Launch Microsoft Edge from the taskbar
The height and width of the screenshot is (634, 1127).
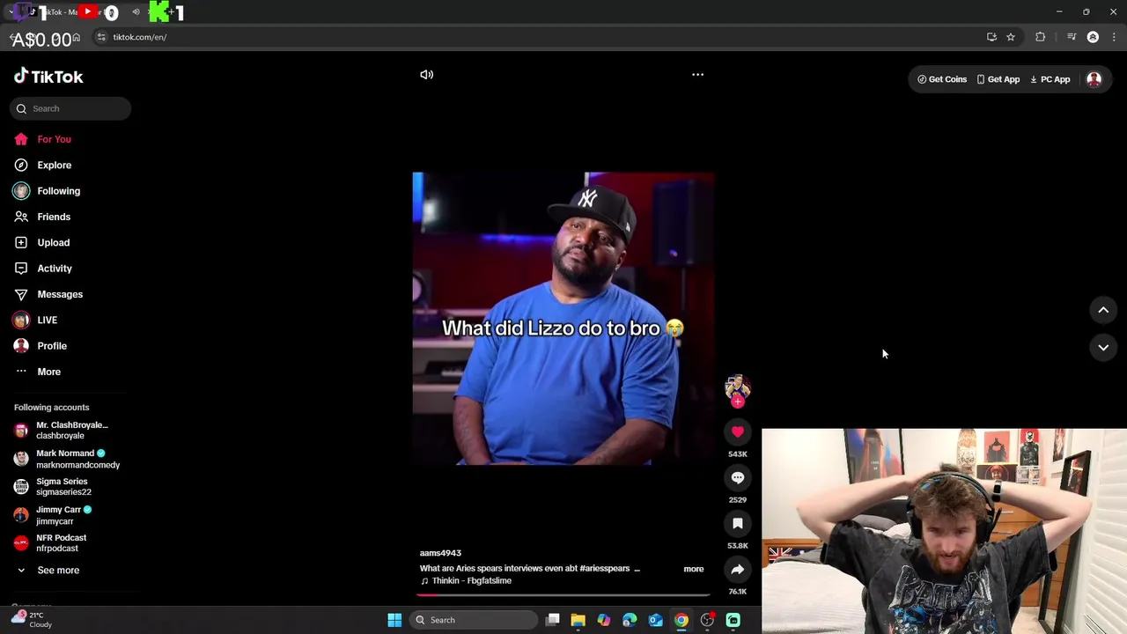[630, 620]
